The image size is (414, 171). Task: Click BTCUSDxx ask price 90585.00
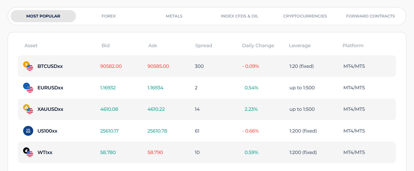coord(158,66)
